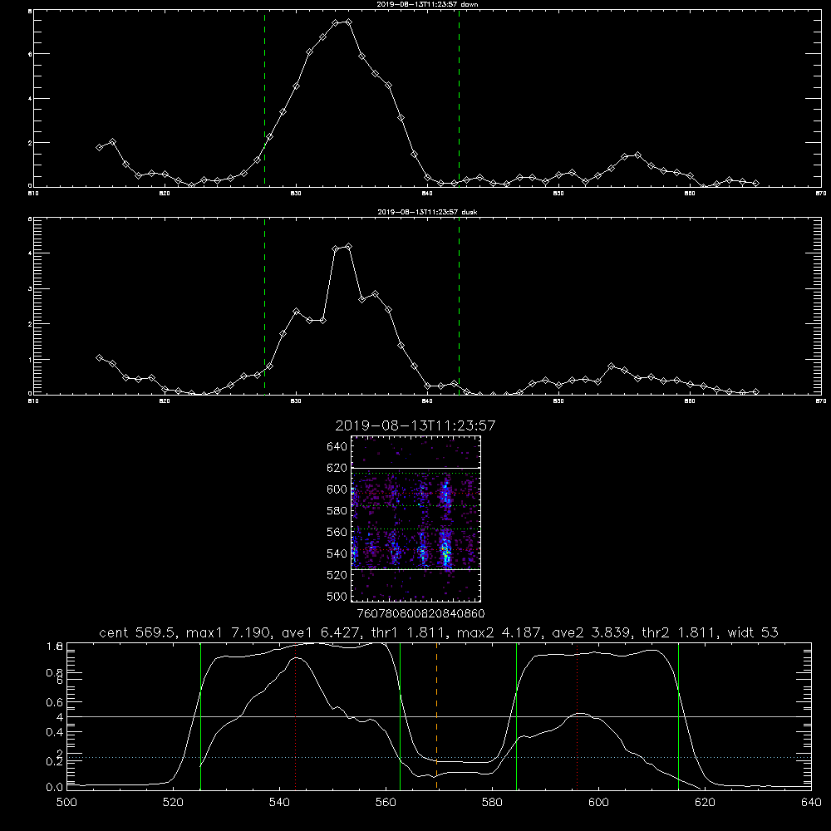Click the bottom plot x-axis label "500"

click(x=66, y=803)
